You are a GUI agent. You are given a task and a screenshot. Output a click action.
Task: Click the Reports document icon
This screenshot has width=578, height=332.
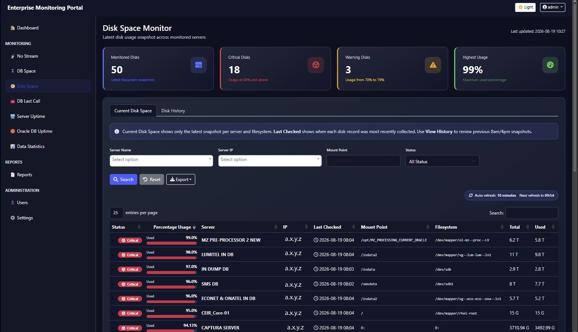pos(13,175)
